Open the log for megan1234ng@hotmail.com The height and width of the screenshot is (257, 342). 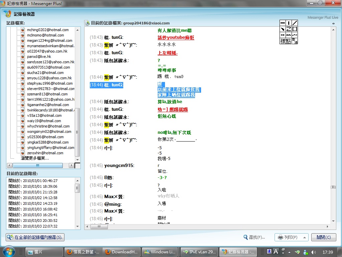(x=49, y=40)
